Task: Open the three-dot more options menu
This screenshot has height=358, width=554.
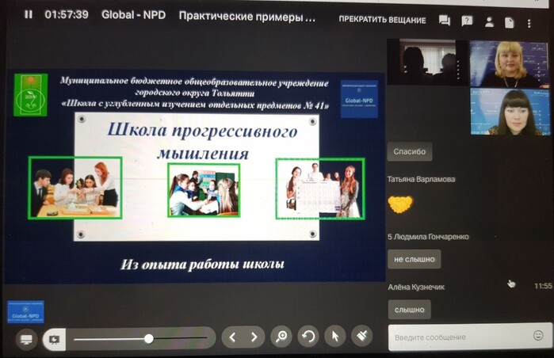Action: tap(529, 23)
